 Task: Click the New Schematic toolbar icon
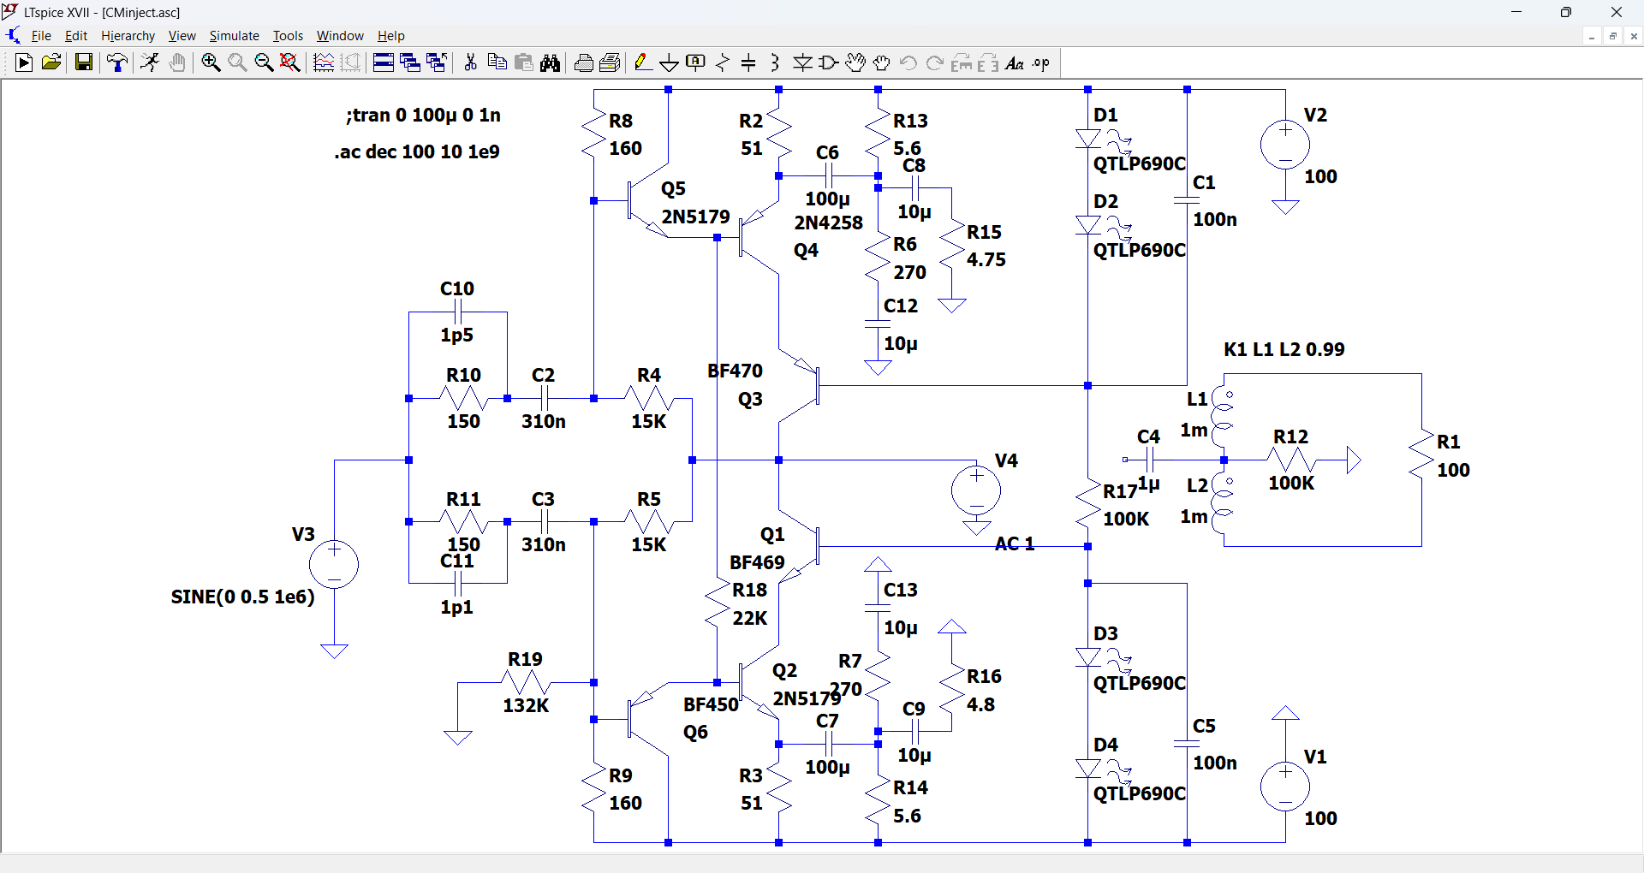[24, 62]
